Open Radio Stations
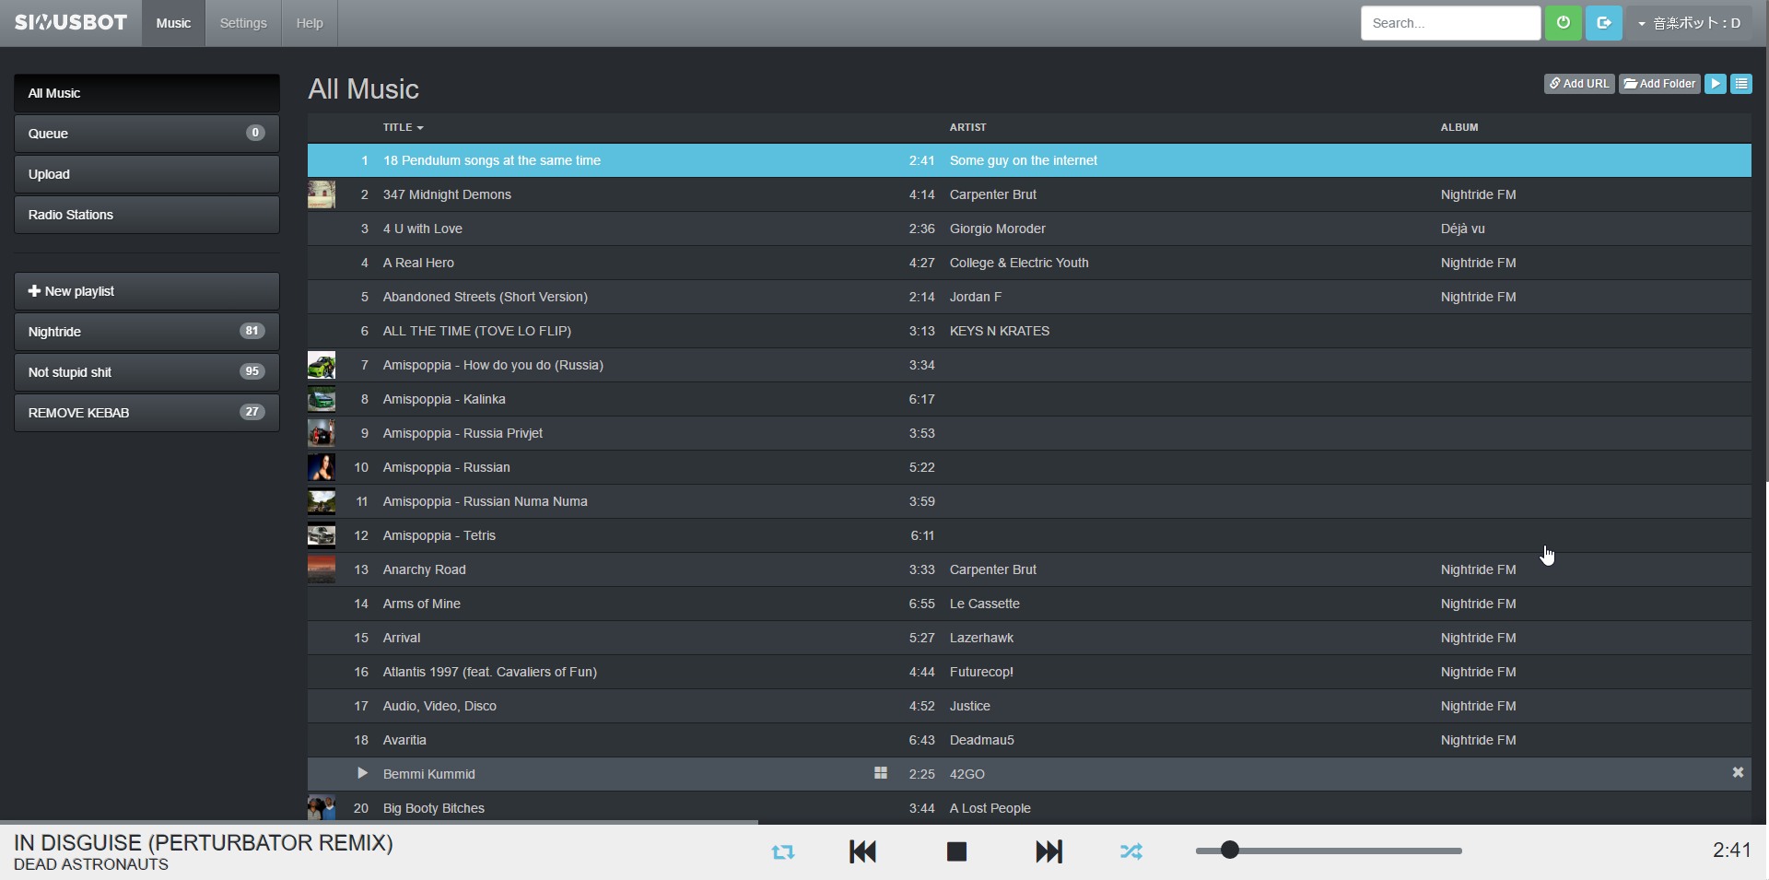 click(x=146, y=215)
